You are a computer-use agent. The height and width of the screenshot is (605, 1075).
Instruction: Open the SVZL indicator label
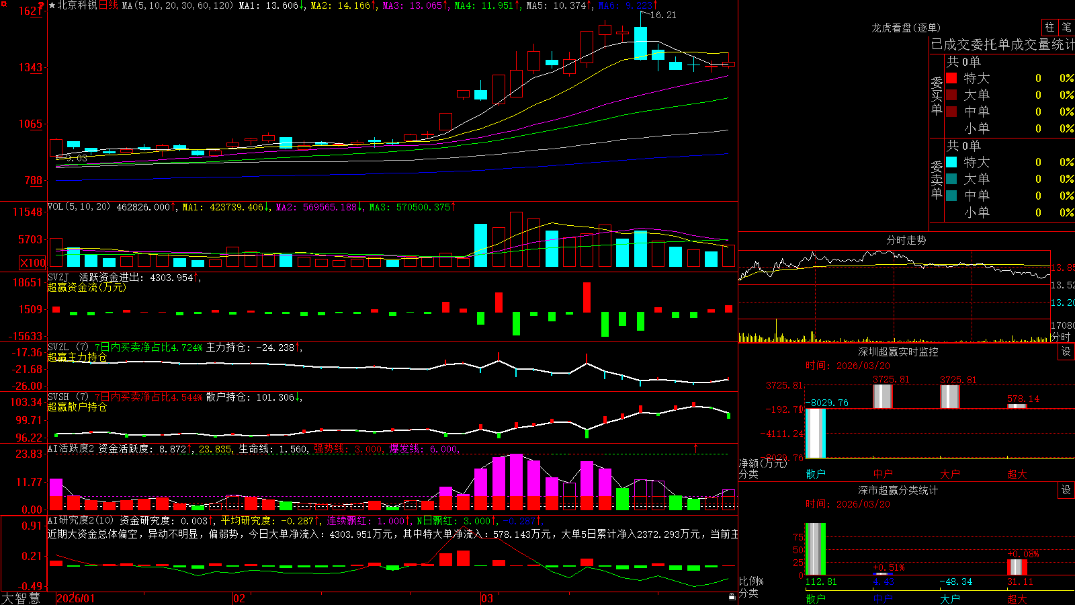58,347
